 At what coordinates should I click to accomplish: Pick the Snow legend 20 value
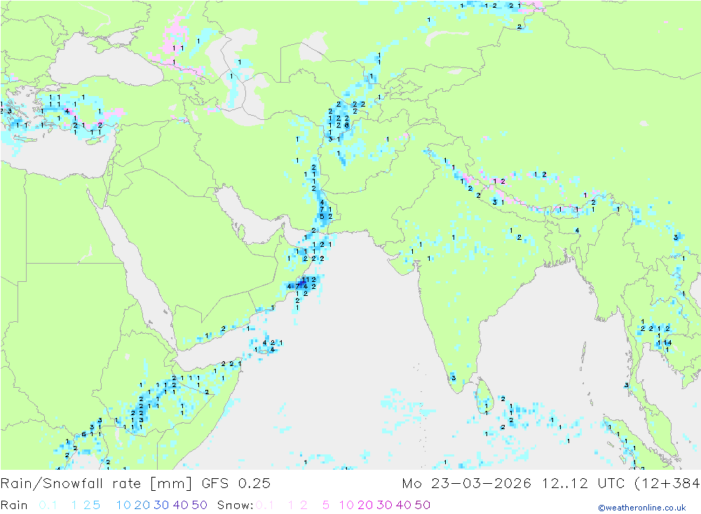click(365, 505)
